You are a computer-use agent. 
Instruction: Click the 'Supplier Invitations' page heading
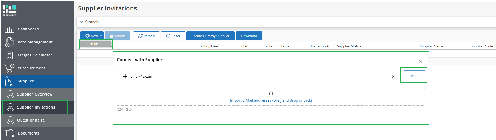(107, 8)
